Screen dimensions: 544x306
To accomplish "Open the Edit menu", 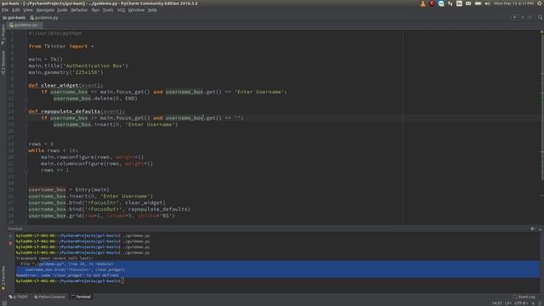I will coord(16,10).
